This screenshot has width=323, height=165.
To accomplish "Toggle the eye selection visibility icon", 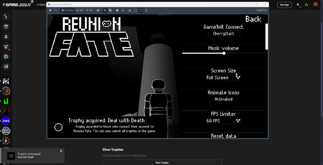I will tap(98, 10).
